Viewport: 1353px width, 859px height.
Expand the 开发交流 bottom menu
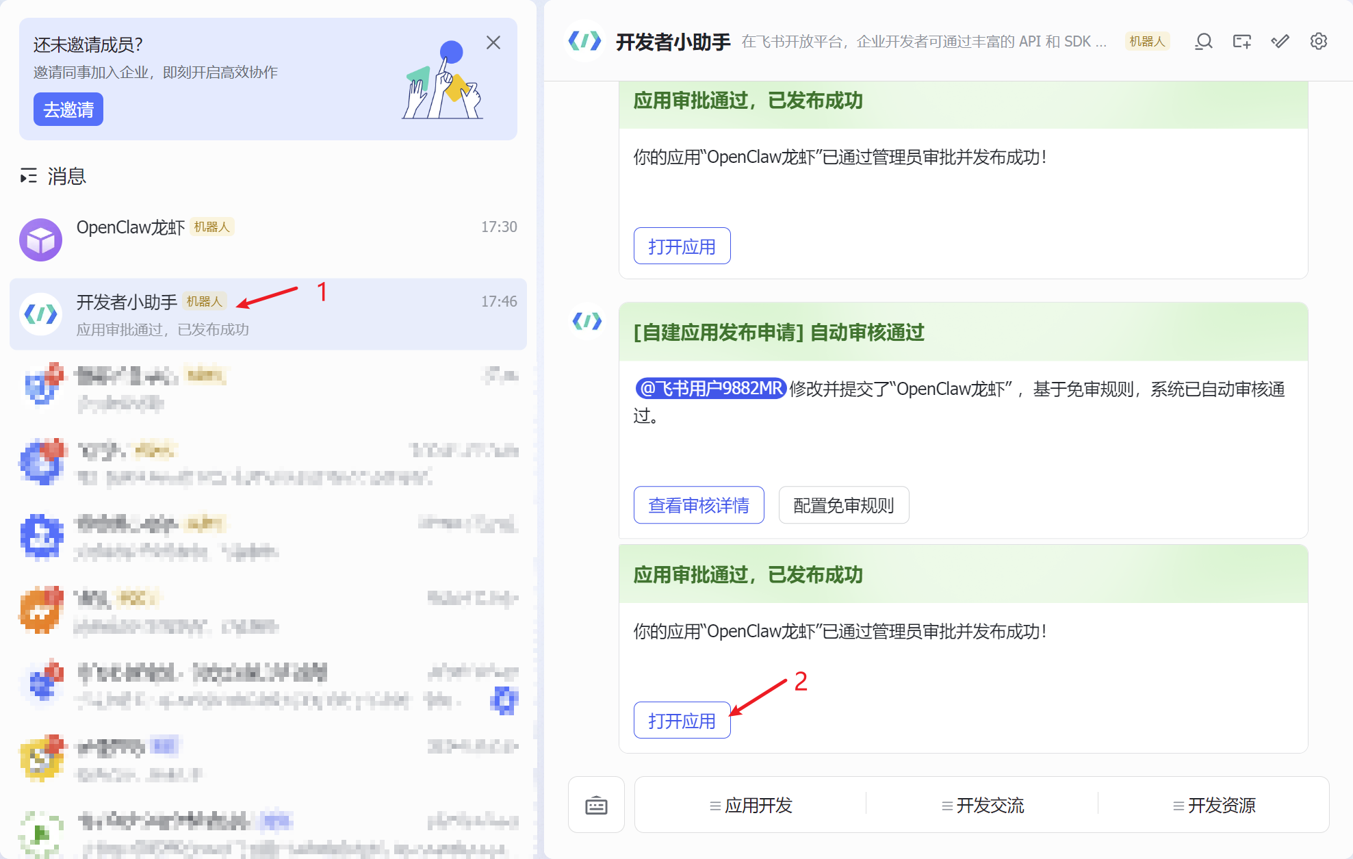983,806
